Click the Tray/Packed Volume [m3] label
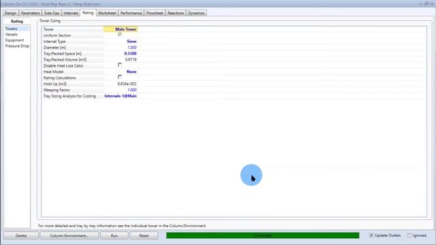The height and width of the screenshot is (245, 436). pyautogui.click(x=65, y=60)
